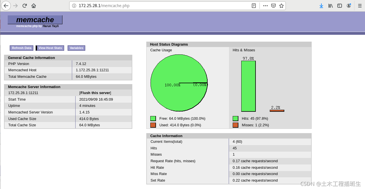The width and height of the screenshot is (365, 189).
Task: Click the browser Forward arrow button
Action: click(15, 6)
